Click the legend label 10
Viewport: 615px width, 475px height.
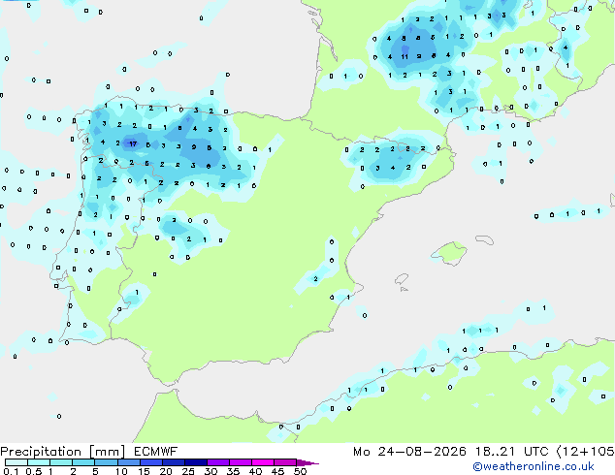pyautogui.click(x=121, y=471)
